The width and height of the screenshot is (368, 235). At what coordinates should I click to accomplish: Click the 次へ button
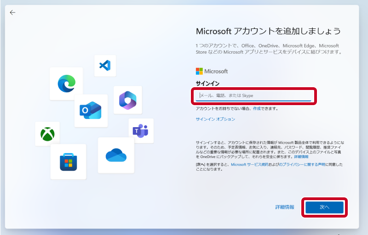coord(324,207)
